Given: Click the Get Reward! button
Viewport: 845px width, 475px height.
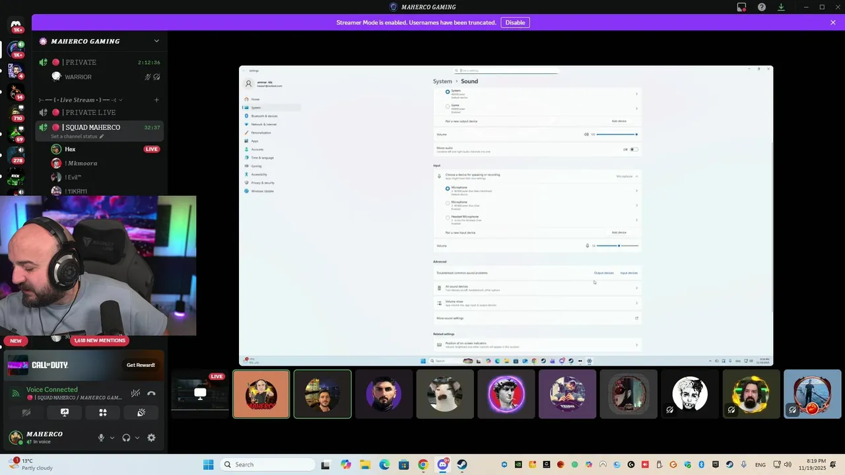Looking at the screenshot, I should (141, 365).
